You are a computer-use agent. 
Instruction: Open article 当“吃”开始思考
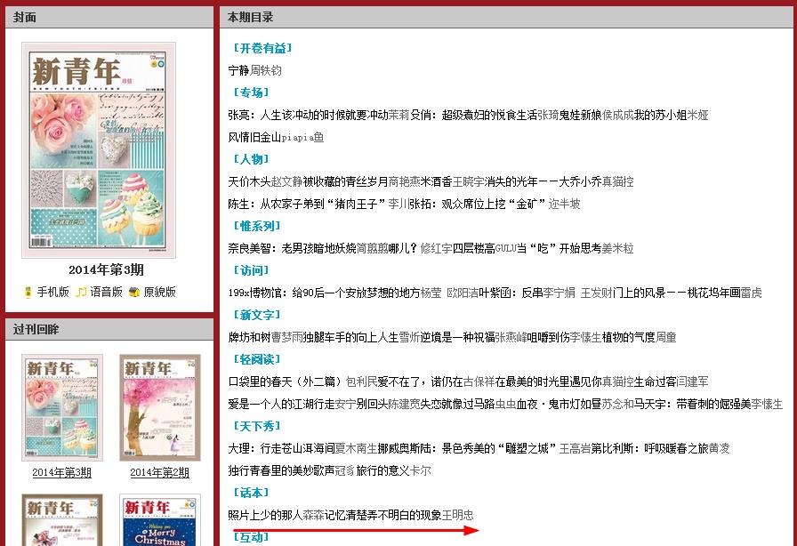click(x=560, y=249)
